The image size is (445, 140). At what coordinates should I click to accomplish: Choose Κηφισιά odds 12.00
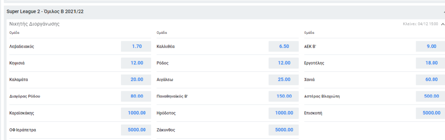(x=136, y=63)
